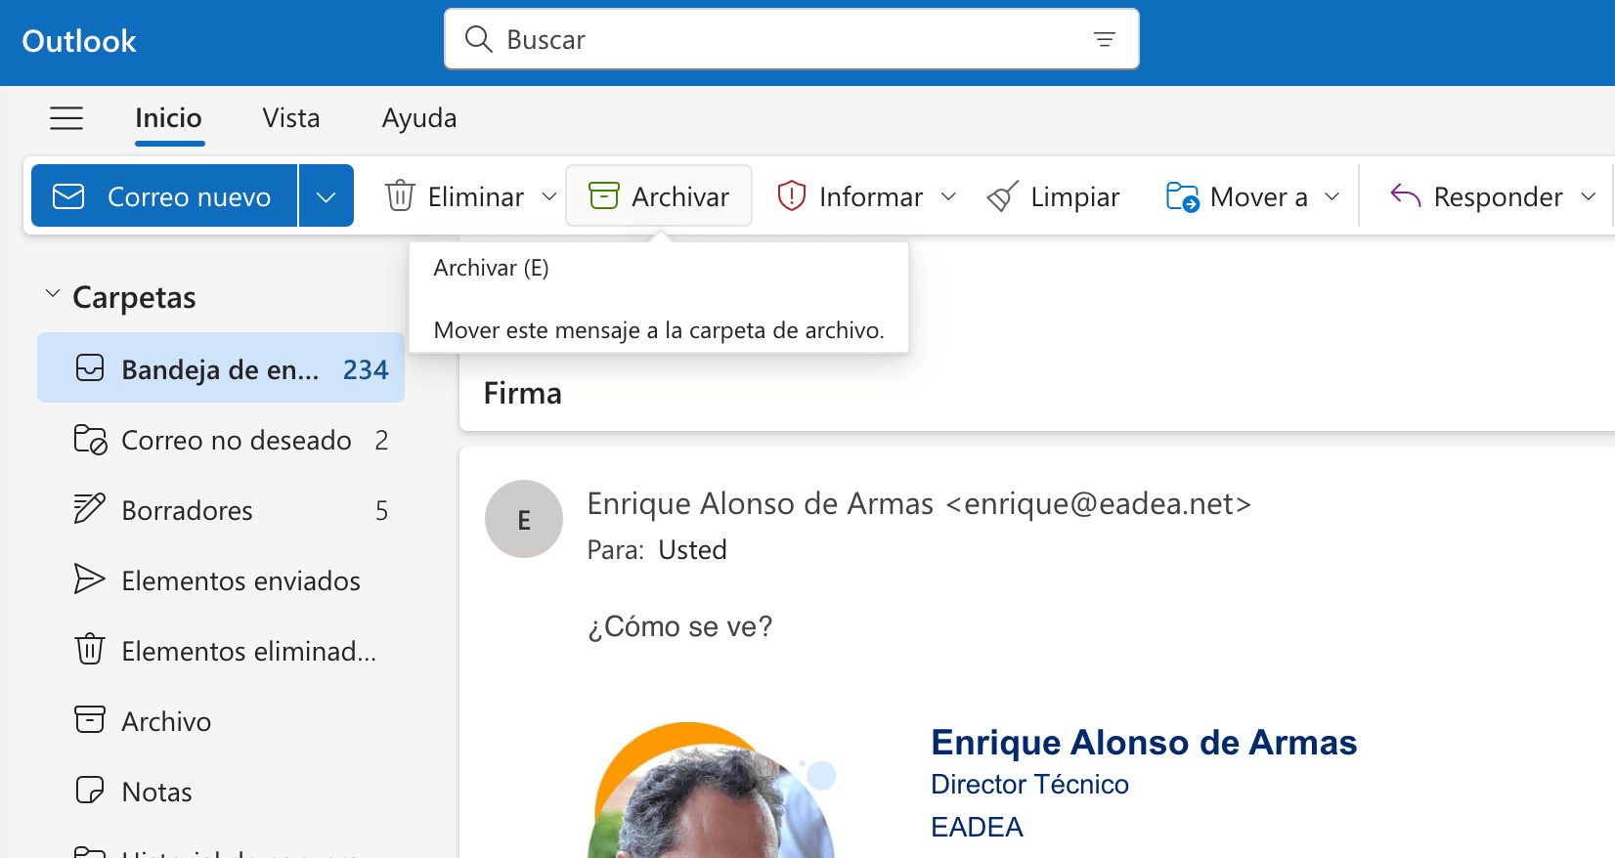This screenshot has width=1615, height=858.
Task: Click the Archivar toolbar button
Action: click(x=659, y=196)
